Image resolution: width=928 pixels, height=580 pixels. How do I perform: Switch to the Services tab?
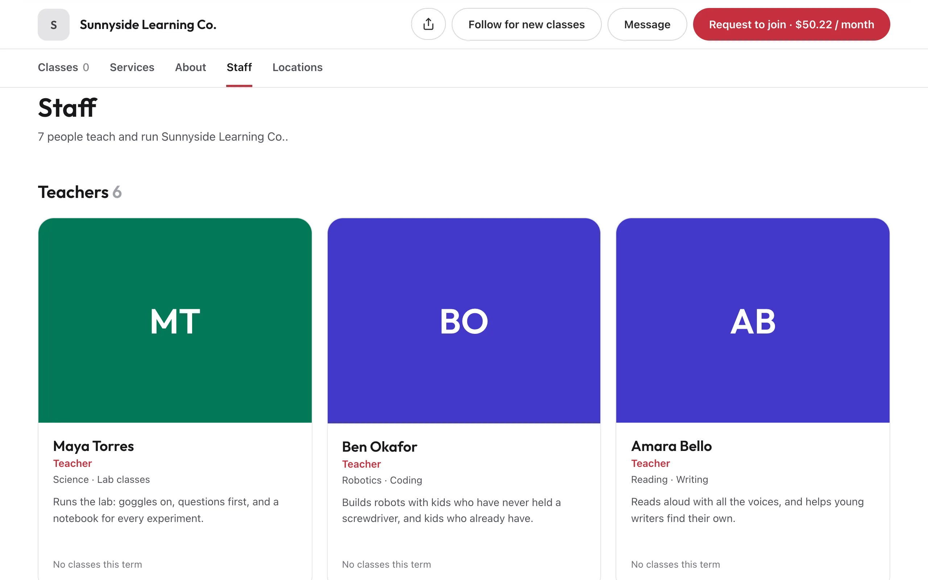[x=132, y=67]
